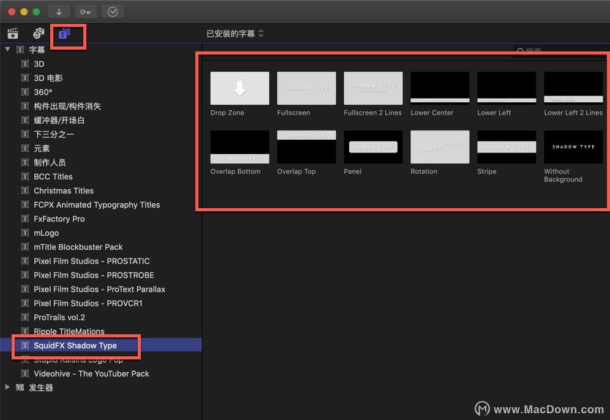Click the Stripe title thumbnail
The height and width of the screenshot is (420, 610).
click(506, 147)
